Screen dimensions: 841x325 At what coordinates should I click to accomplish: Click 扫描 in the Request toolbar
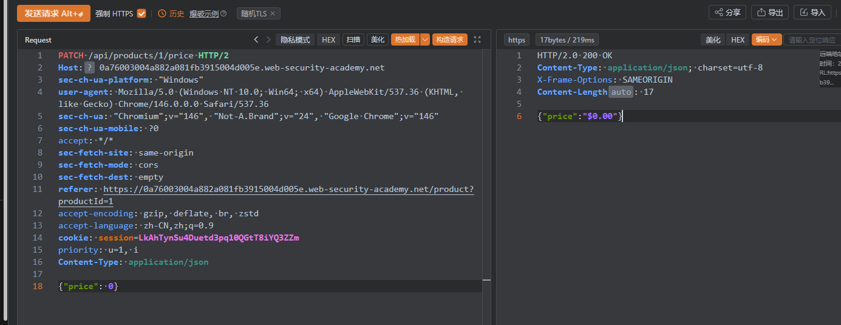353,39
